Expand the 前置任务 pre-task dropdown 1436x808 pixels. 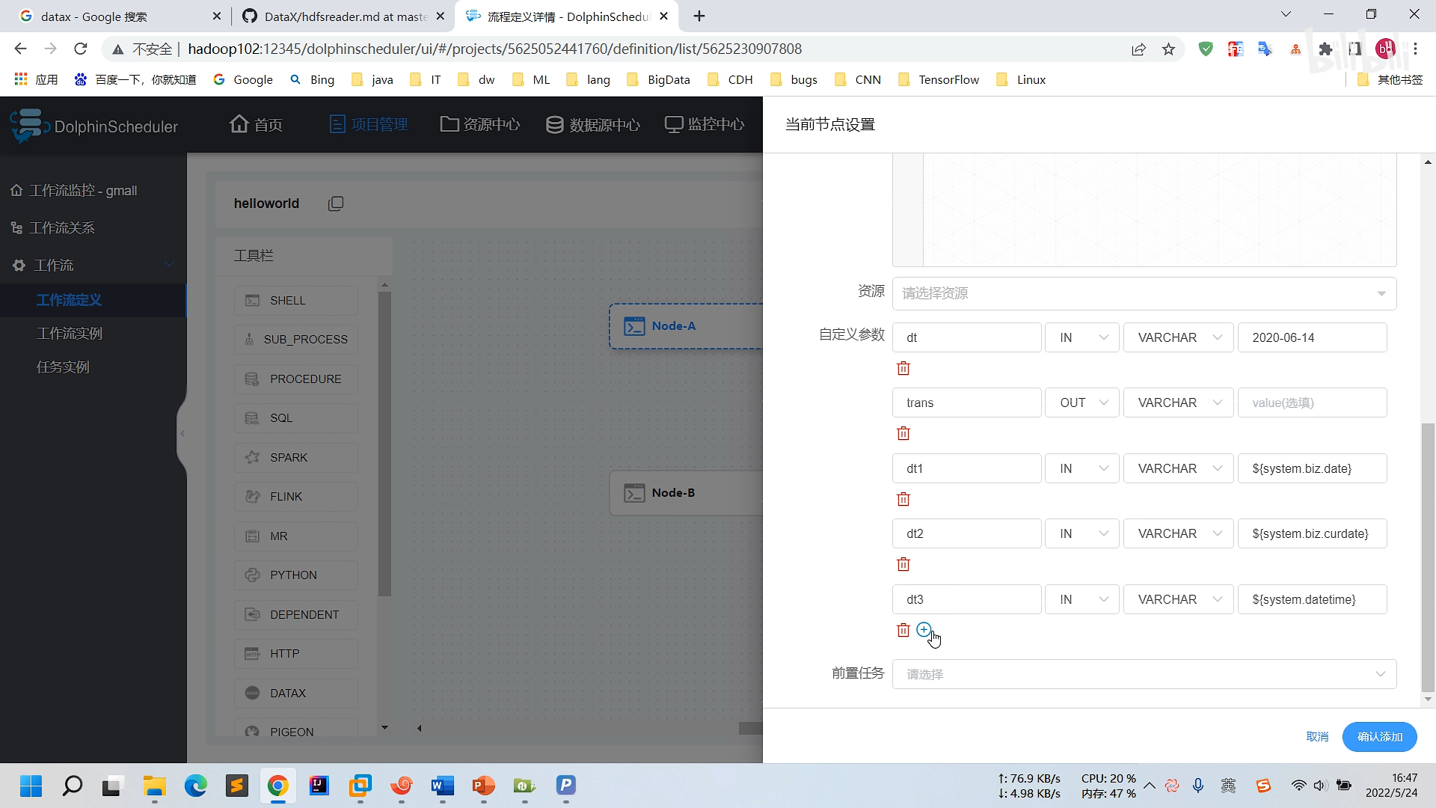1144,674
